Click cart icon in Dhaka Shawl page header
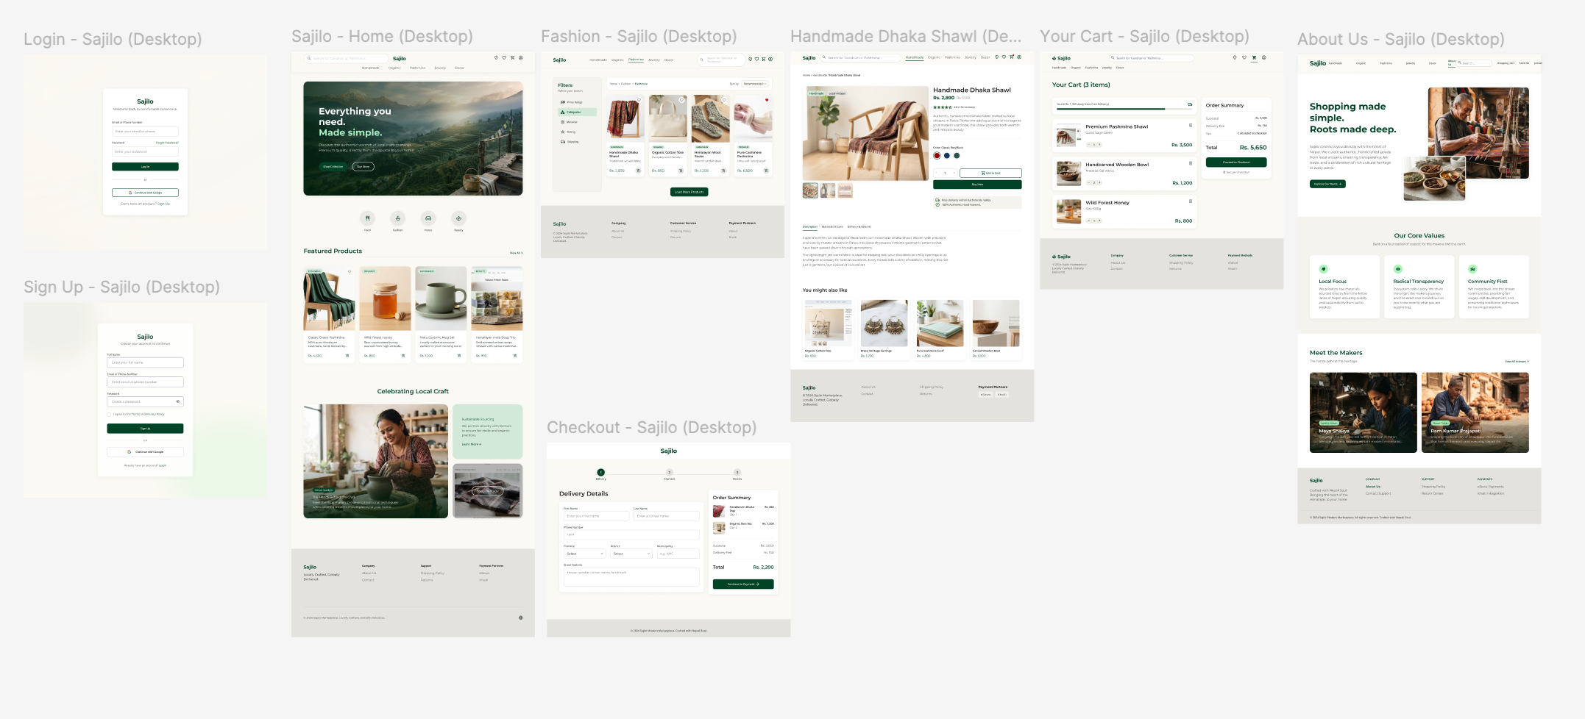The width and height of the screenshot is (1585, 719). click(x=1012, y=57)
